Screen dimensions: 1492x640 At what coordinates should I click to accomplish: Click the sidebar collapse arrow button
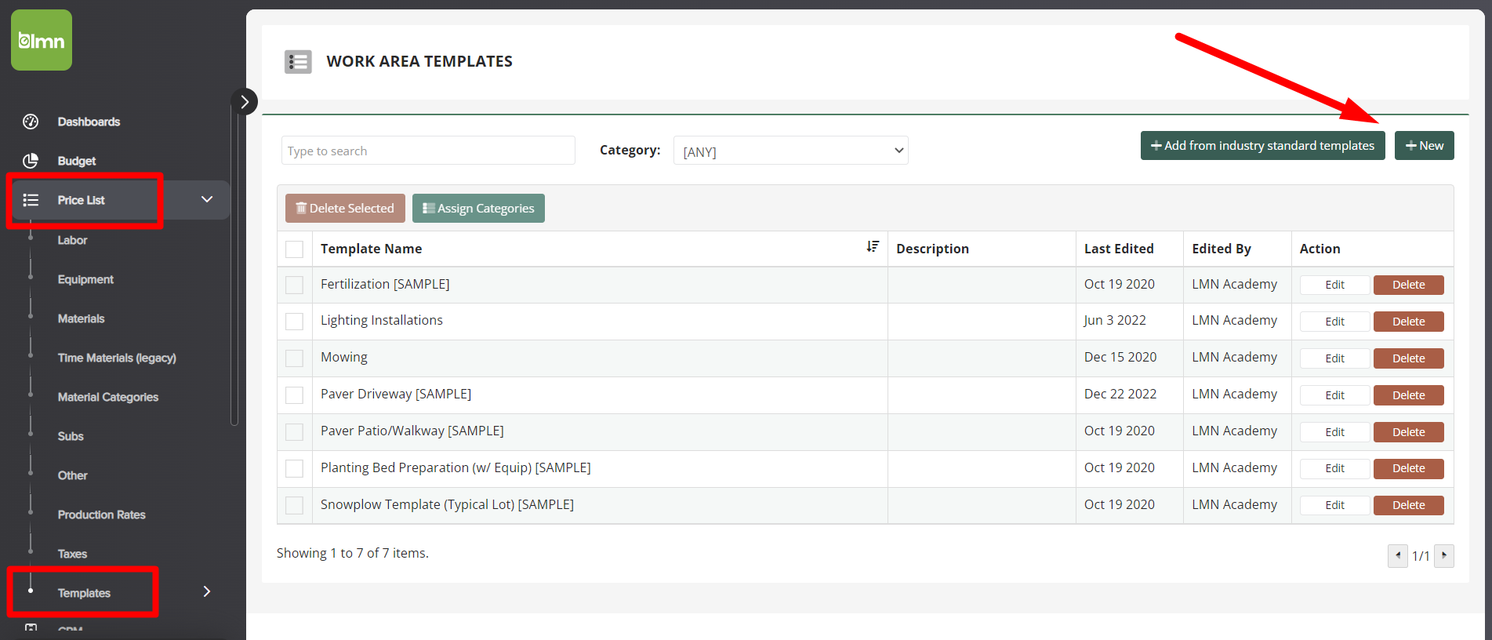pyautogui.click(x=245, y=101)
